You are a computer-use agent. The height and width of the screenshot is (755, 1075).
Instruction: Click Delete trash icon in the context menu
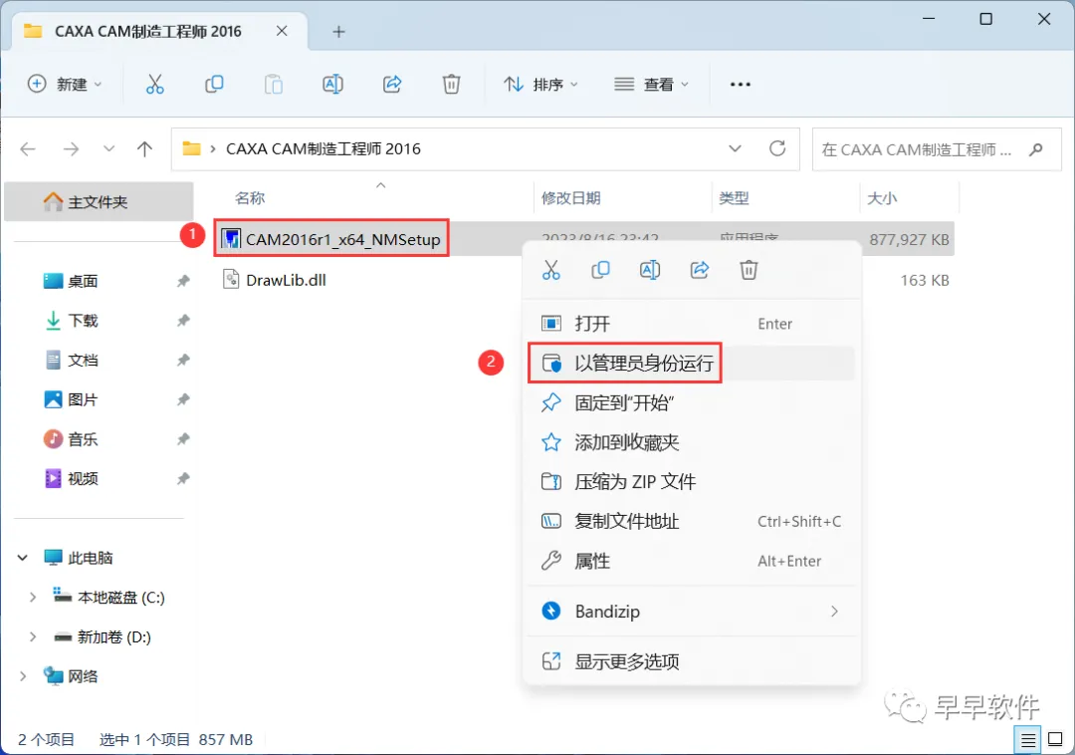coord(749,270)
